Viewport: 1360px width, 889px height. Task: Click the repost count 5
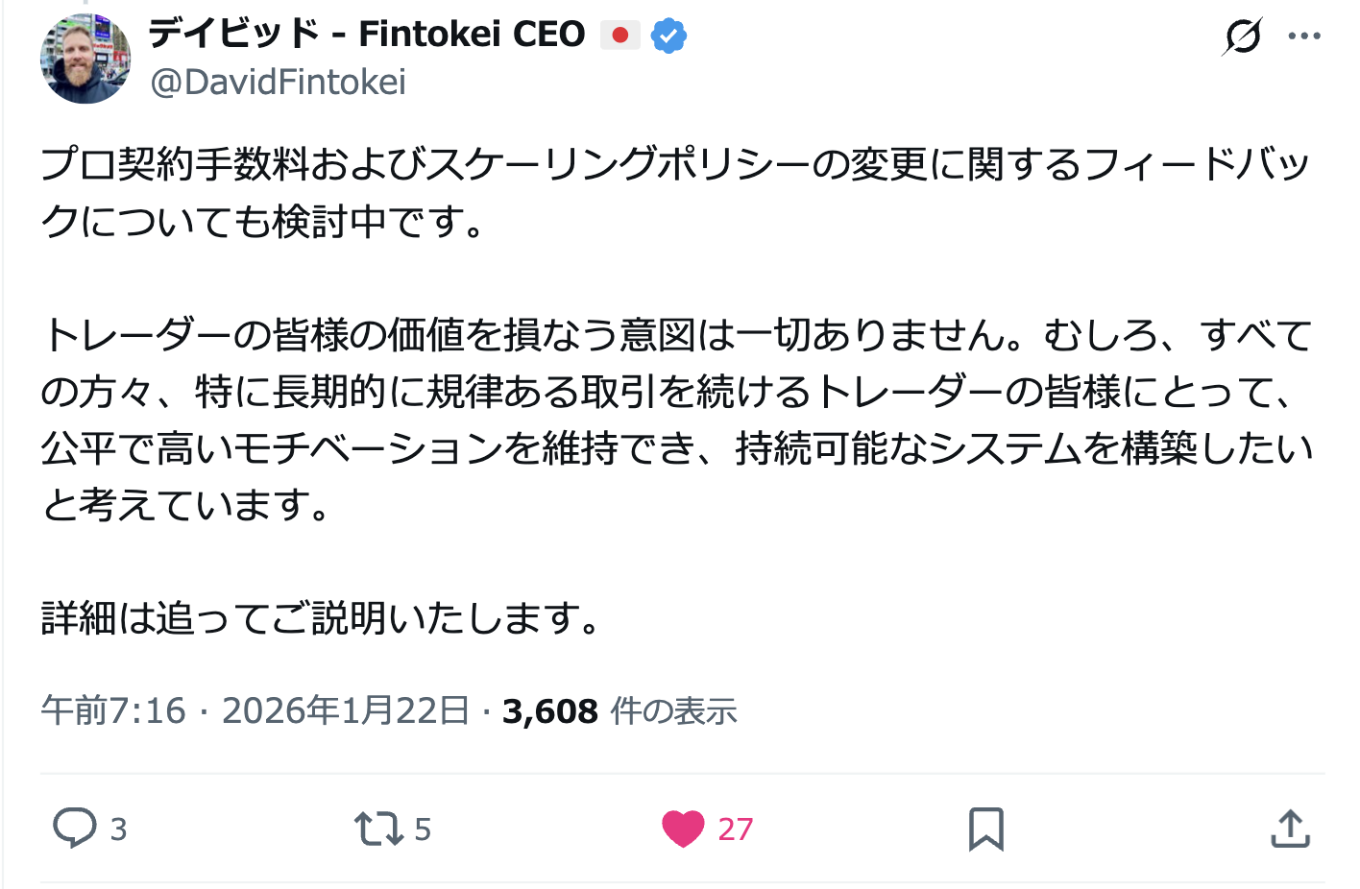(423, 829)
